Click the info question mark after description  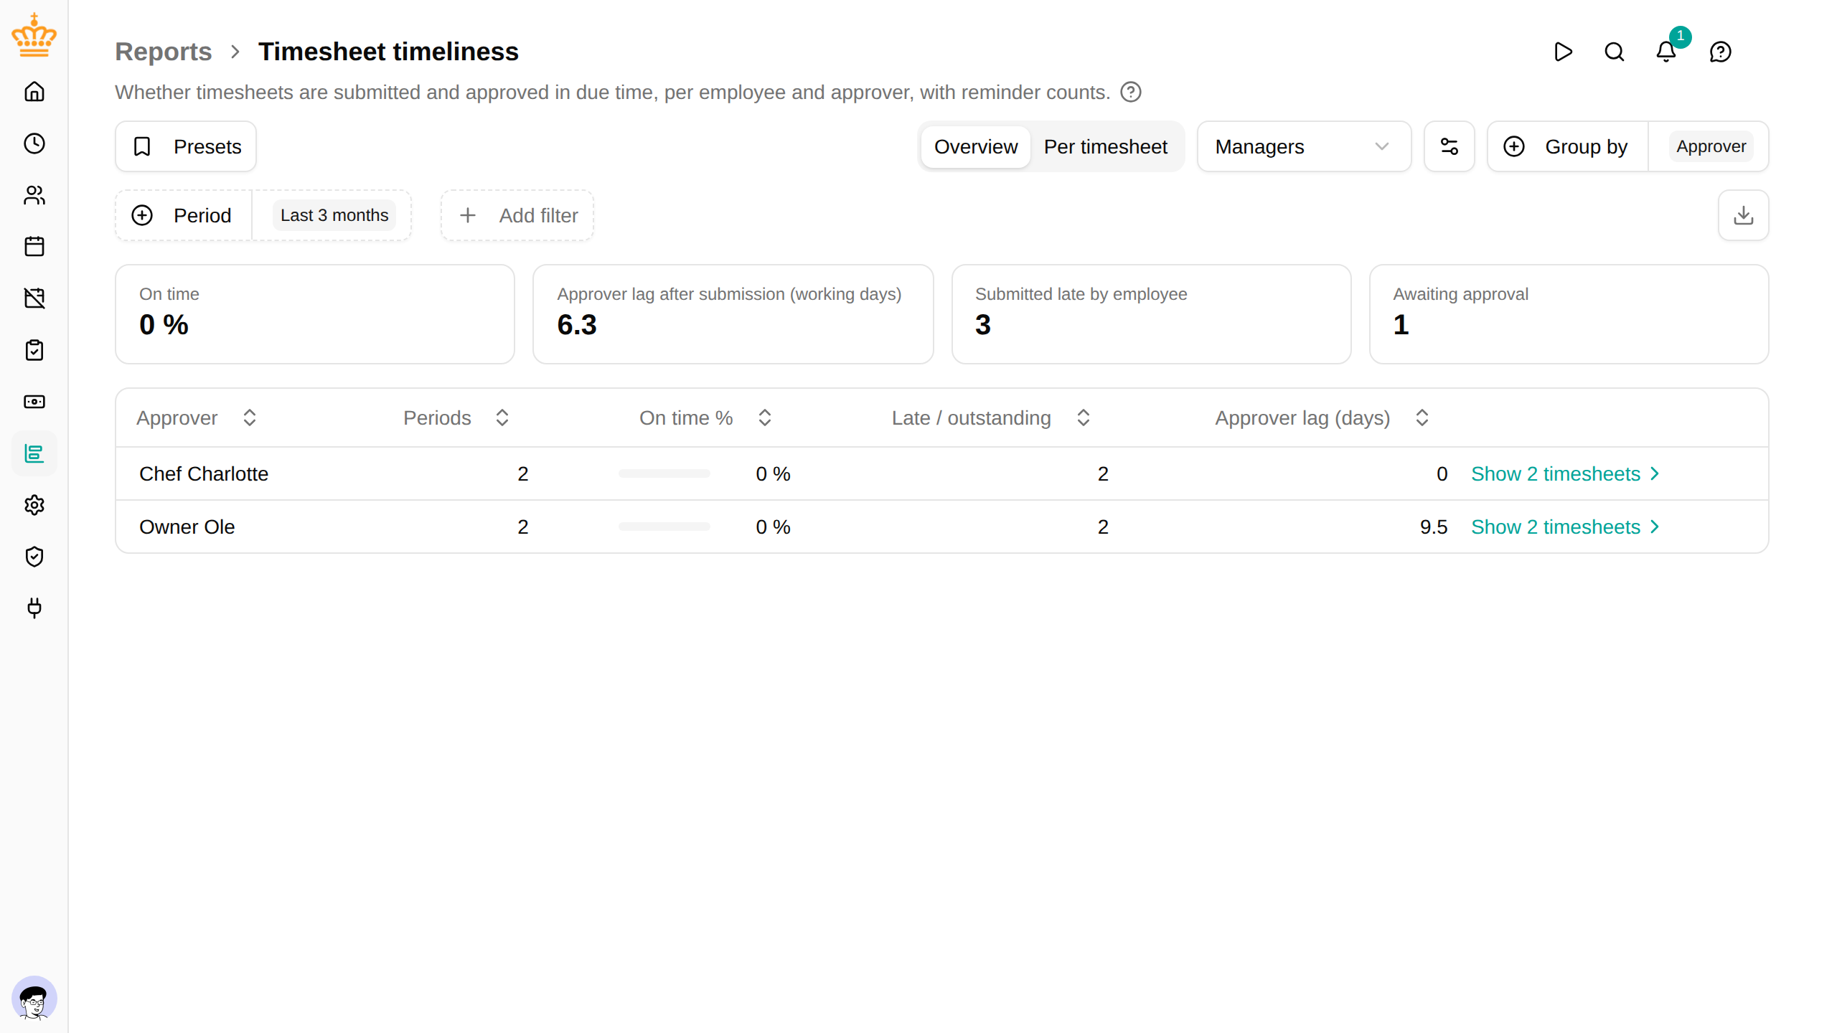pyautogui.click(x=1131, y=92)
